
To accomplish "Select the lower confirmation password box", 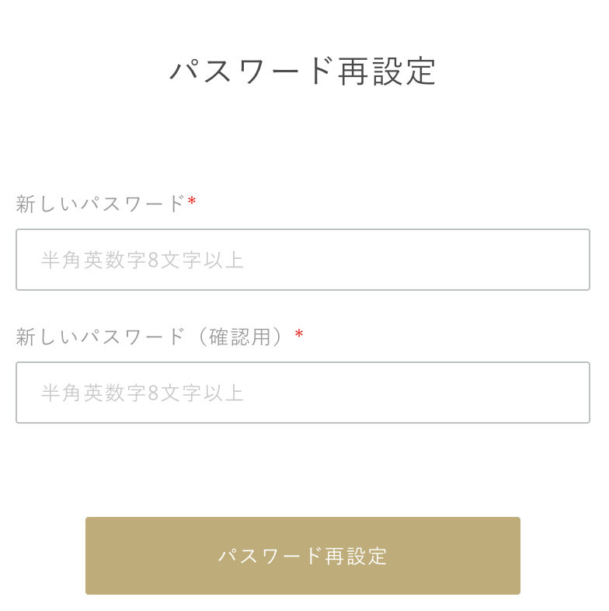I will 303,393.
